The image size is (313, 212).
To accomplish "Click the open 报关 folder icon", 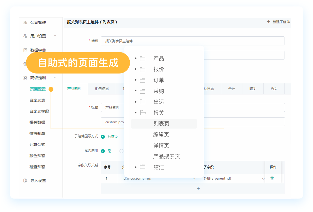I will (x=143, y=113).
